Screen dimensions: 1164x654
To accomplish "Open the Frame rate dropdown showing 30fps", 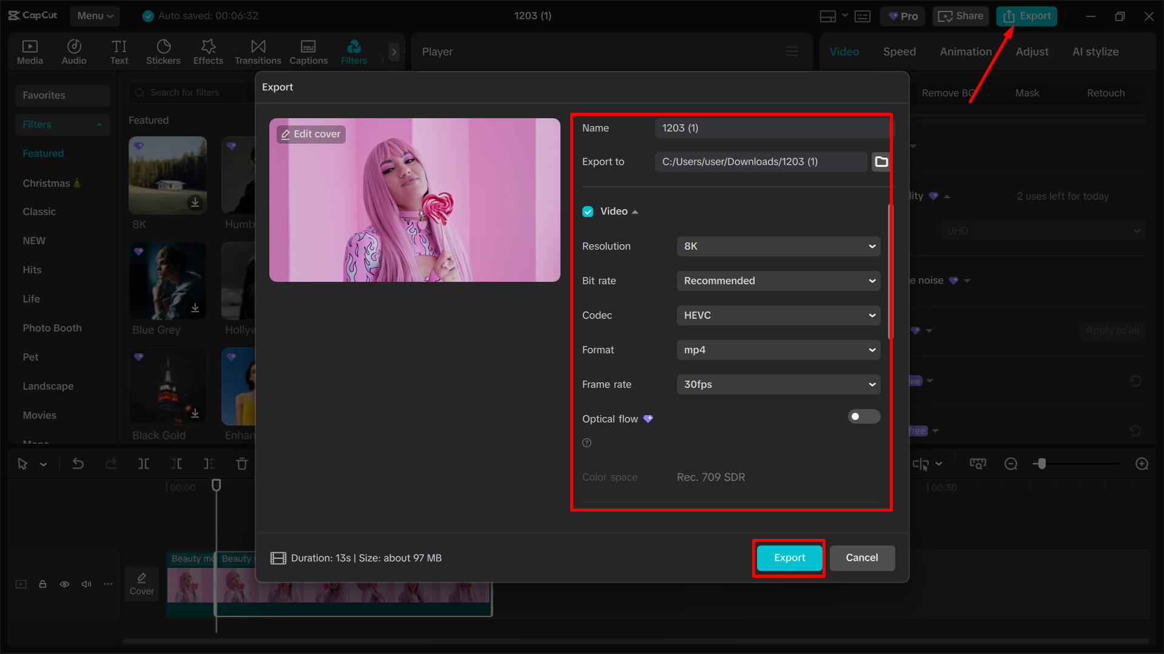I will (x=778, y=384).
